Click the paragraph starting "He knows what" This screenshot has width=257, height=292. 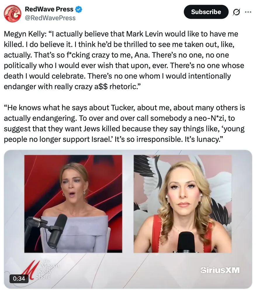coord(124,123)
